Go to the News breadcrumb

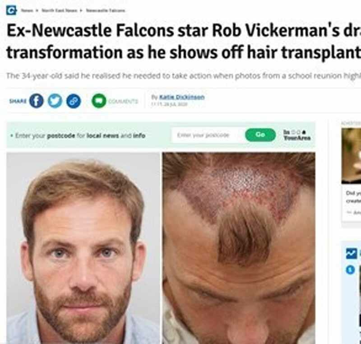point(27,10)
